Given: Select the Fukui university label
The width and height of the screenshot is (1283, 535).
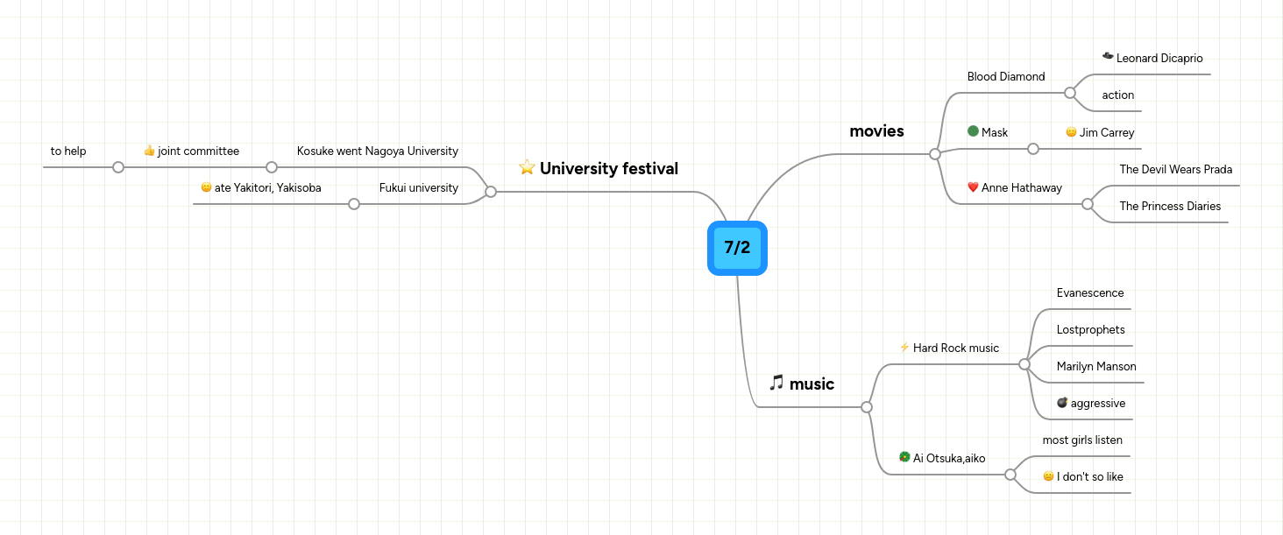Looking at the screenshot, I should (419, 187).
